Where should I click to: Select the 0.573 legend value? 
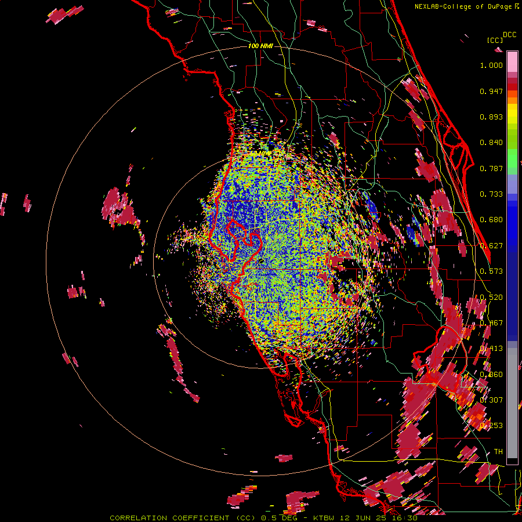(491, 271)
